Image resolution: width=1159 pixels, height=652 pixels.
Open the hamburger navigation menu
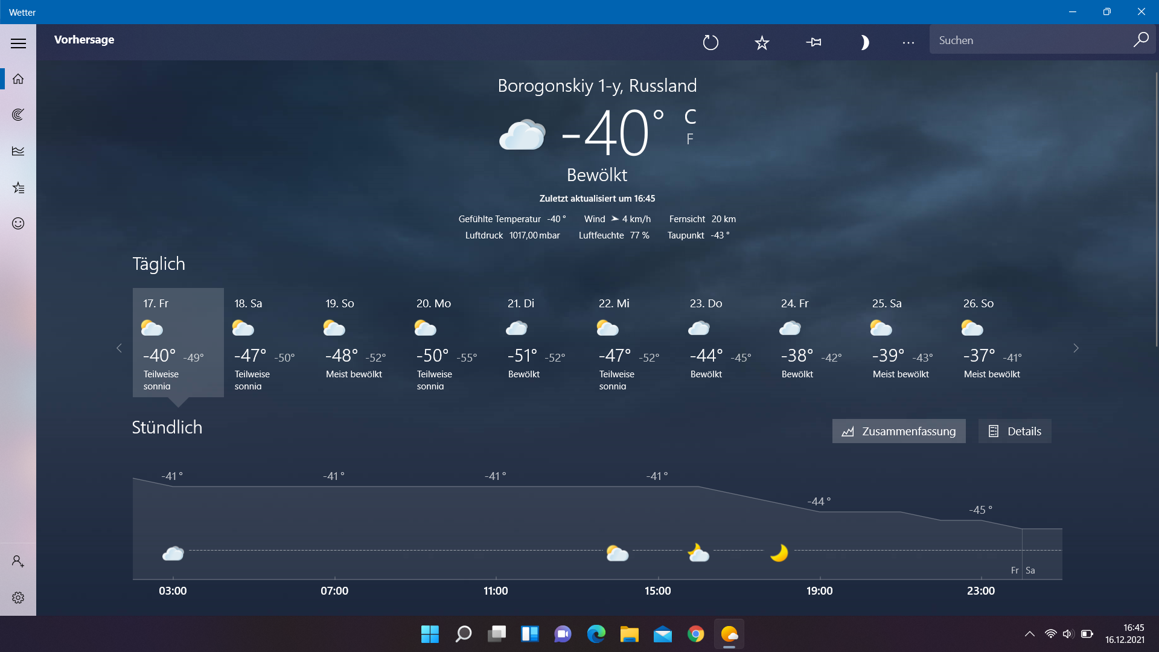[18, 43]
